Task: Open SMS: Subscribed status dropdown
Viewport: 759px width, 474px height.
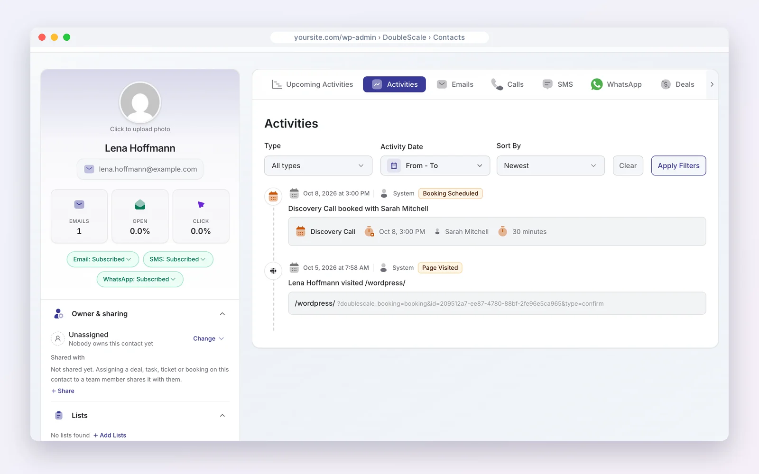Action: [x=178, y=259]
